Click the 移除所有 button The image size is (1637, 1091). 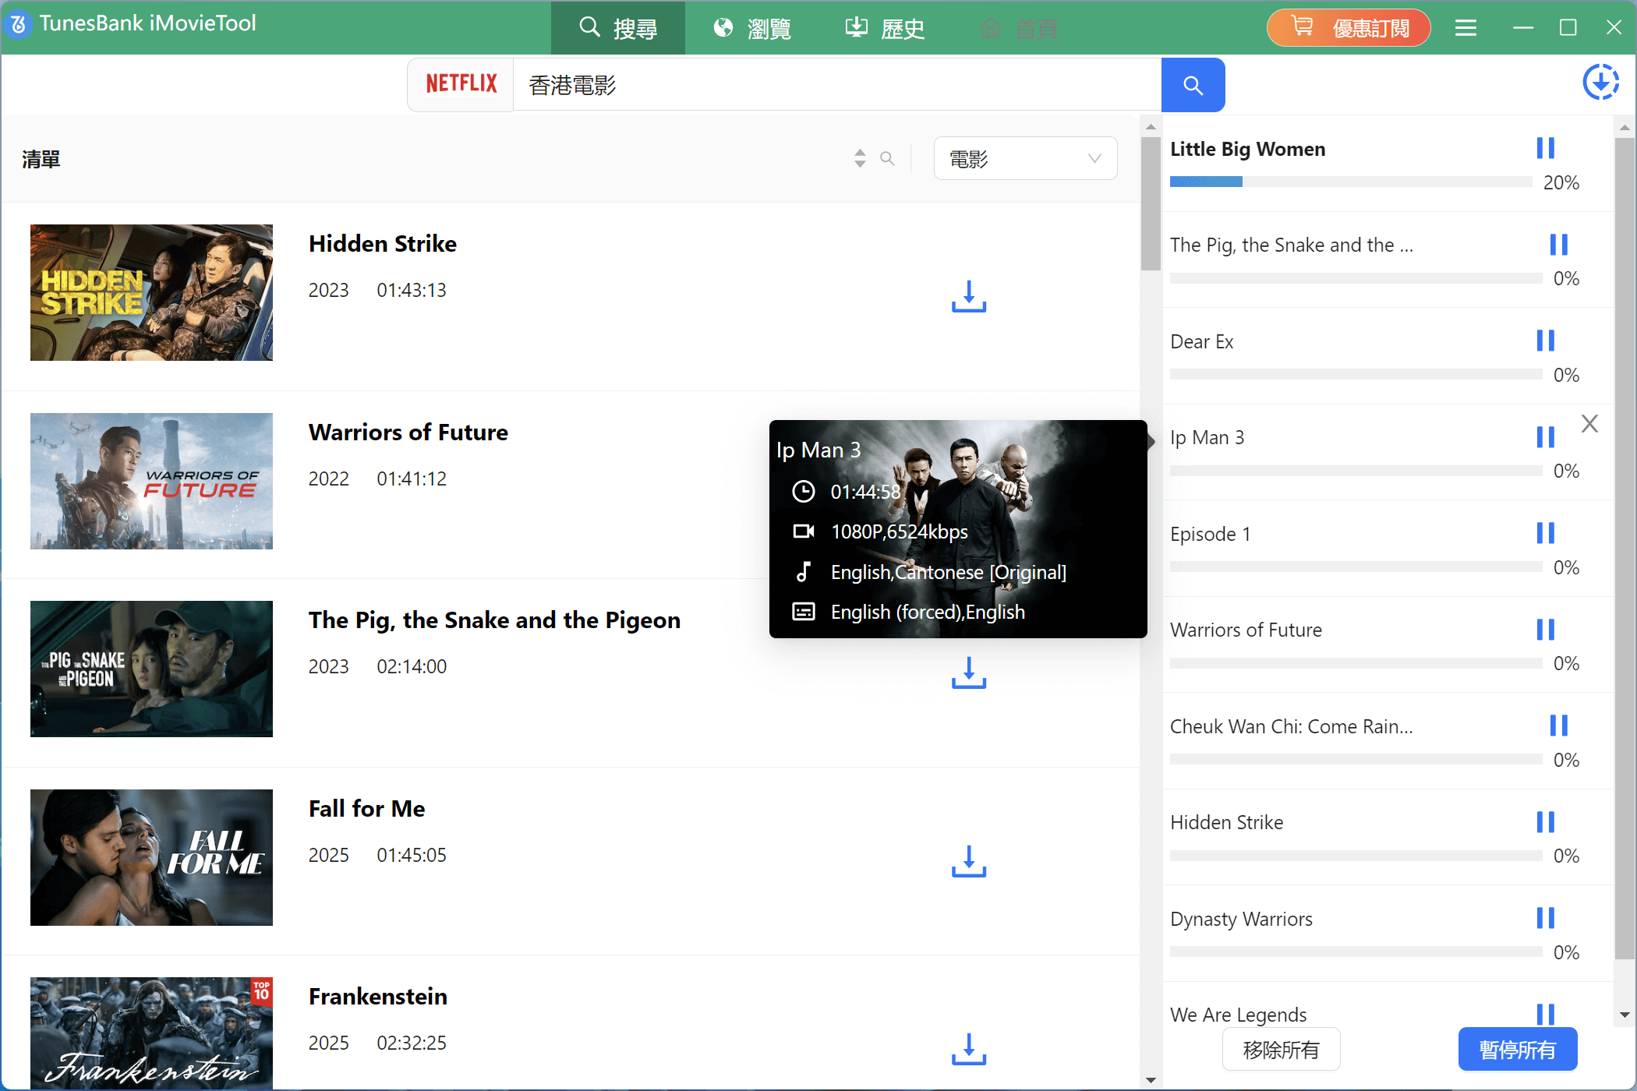click(x=1281, y=1050)
